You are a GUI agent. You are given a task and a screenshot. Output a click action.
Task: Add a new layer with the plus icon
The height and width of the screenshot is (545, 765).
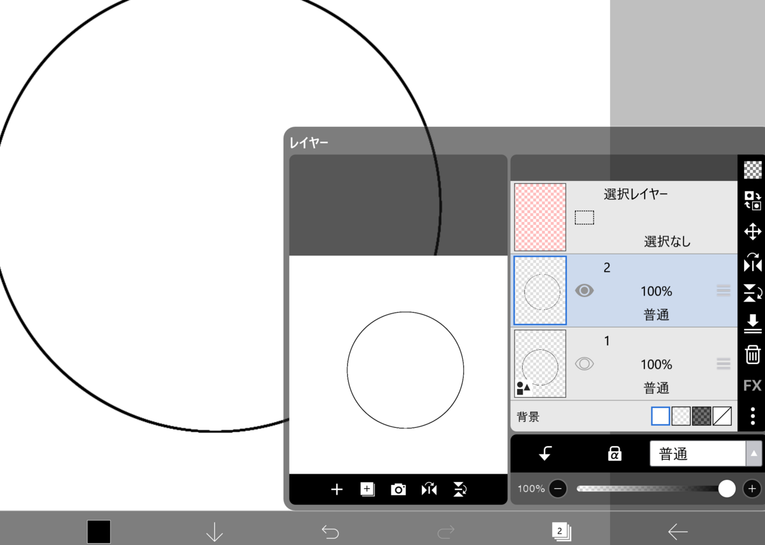337,490
